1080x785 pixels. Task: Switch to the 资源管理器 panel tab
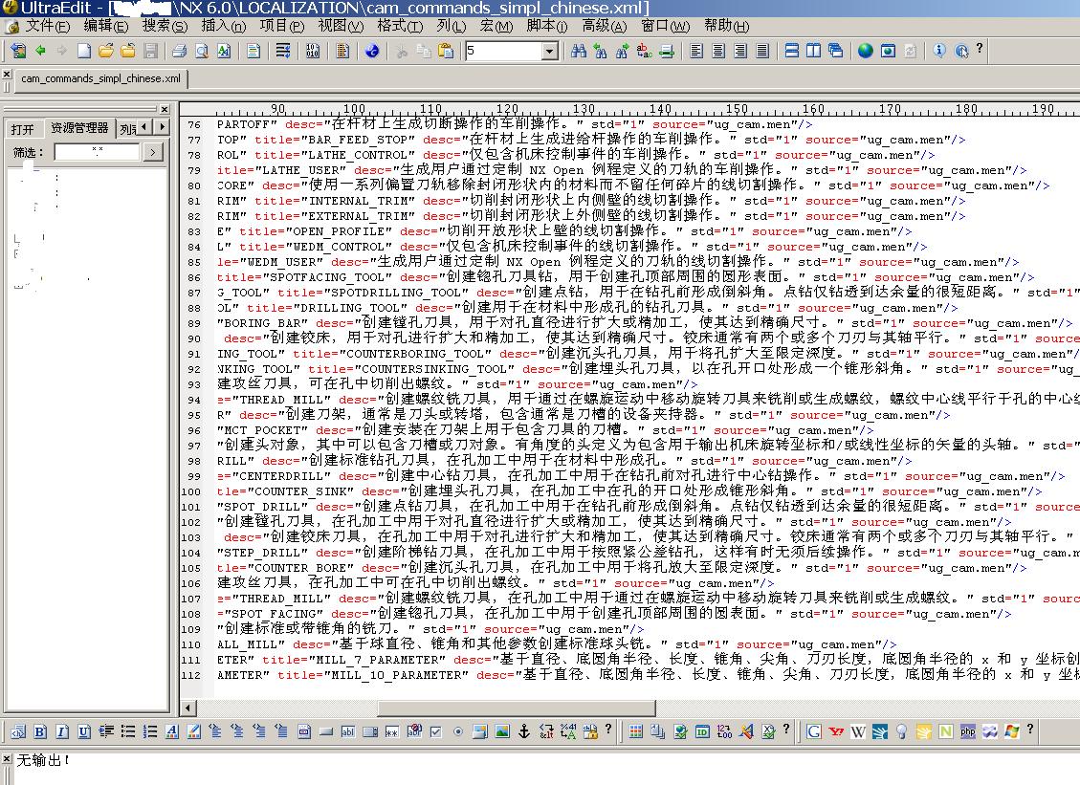pyautogui.click(x=79, y=128)
